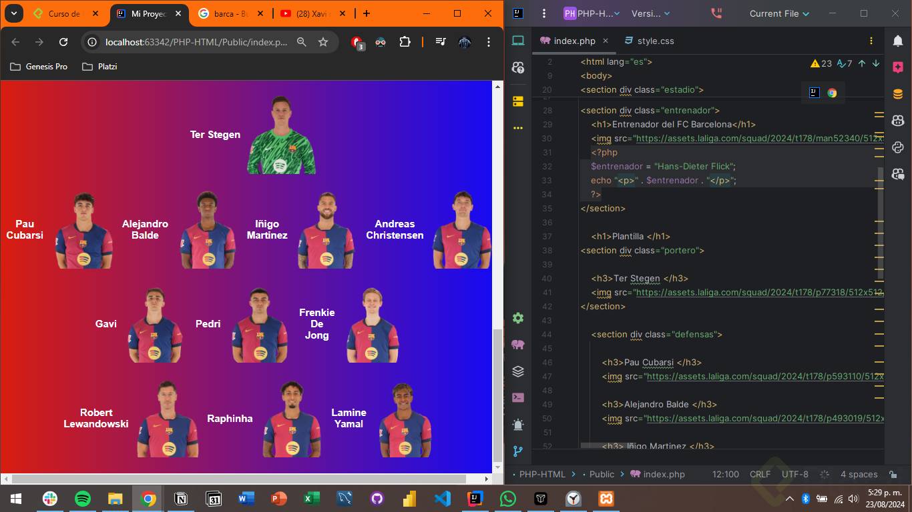This screenshot has height=512, width=912.
Task: Open the IDE main menu three-dot button
Action: pos(544,13)
